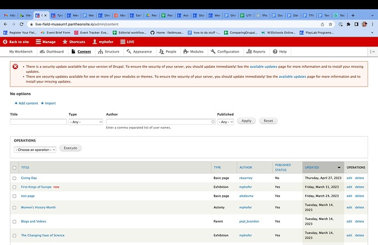Toggle Updated column sort arrow
The height and width of the screenshot is (245, 378).
click(x=339, y=167)
